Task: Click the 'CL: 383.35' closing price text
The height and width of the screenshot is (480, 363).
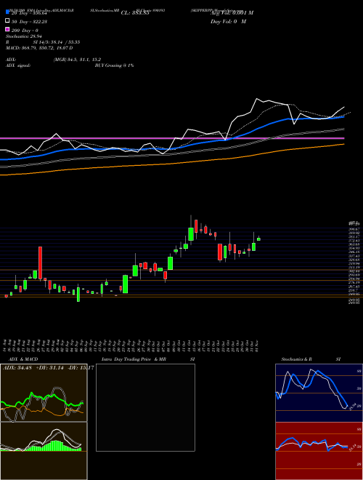Action: click(135, 13)
